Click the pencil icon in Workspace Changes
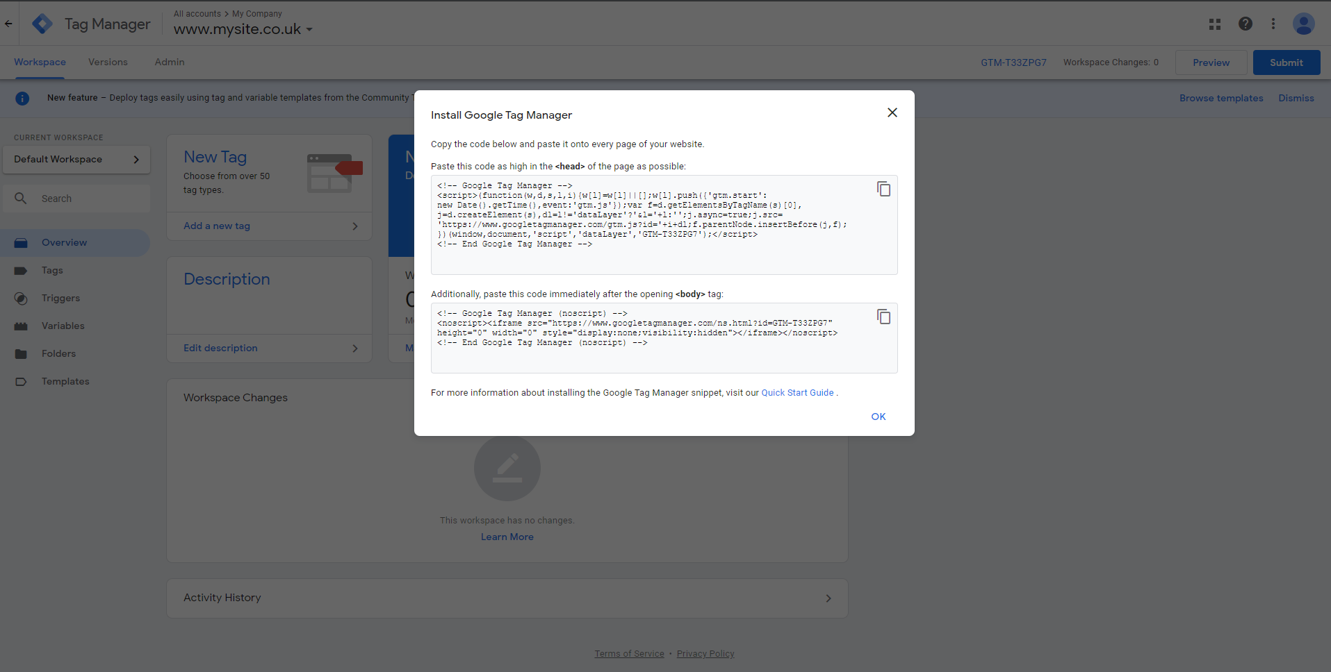This screenshot has height=672, width=1331. [x=507, y=468]
